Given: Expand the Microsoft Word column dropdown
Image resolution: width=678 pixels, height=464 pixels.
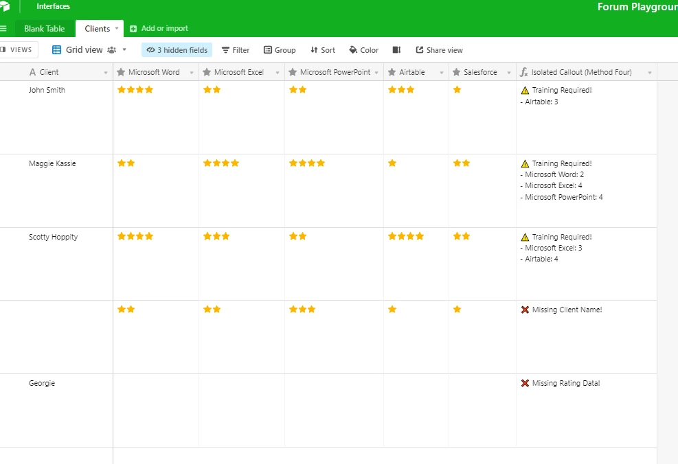Looking at the screenshot, I should click(x=192, y=73).
